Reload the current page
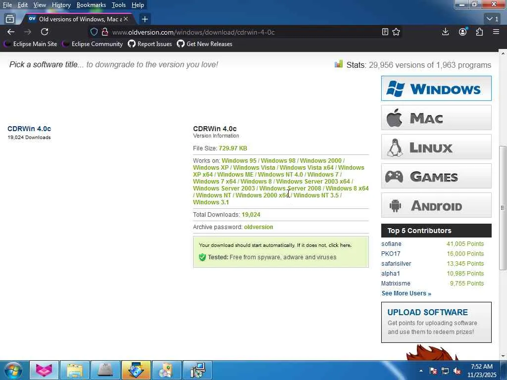 pyautogui.click(x=45, y=32)
